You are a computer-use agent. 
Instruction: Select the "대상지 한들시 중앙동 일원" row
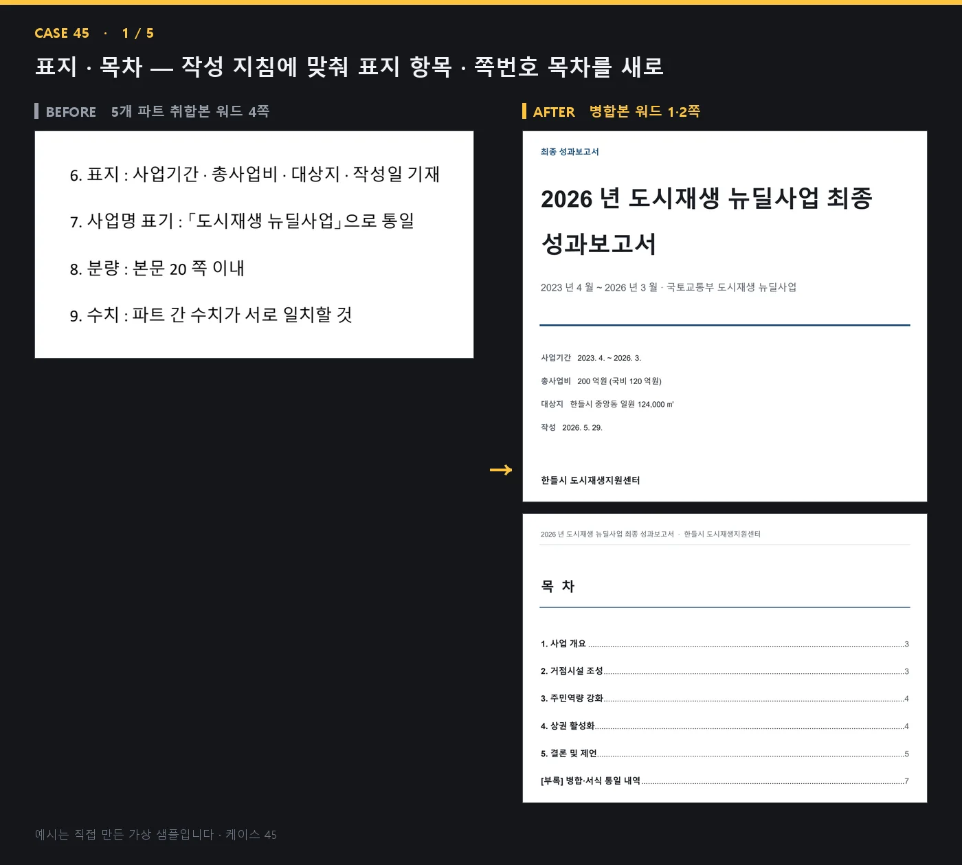607,405
